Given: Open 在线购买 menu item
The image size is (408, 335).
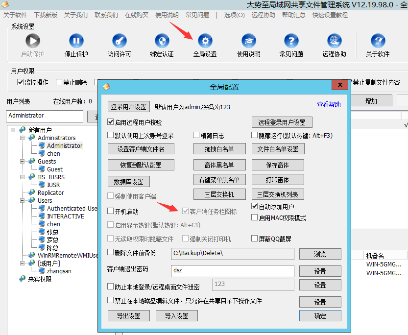Looking at the screenshot, I should pos(137,15).
